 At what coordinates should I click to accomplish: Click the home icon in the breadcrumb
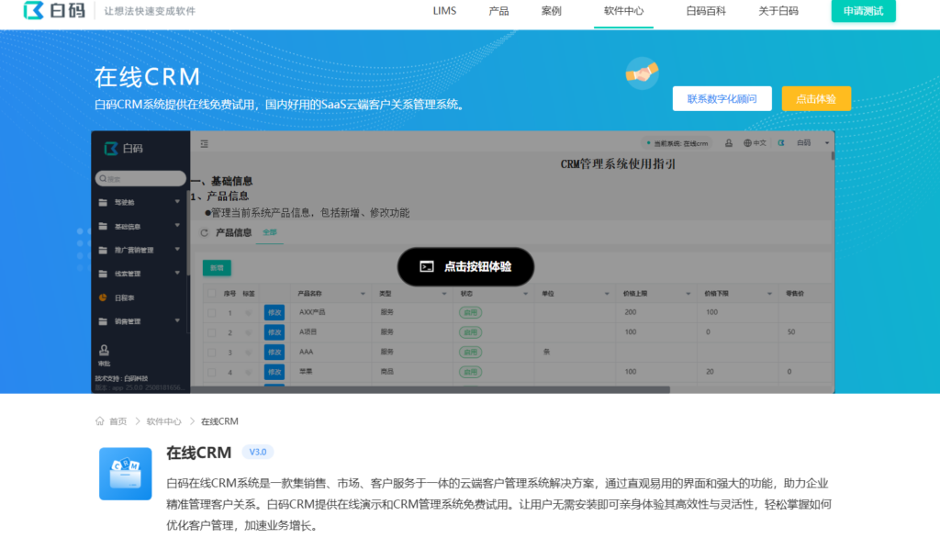pos(100,420)
